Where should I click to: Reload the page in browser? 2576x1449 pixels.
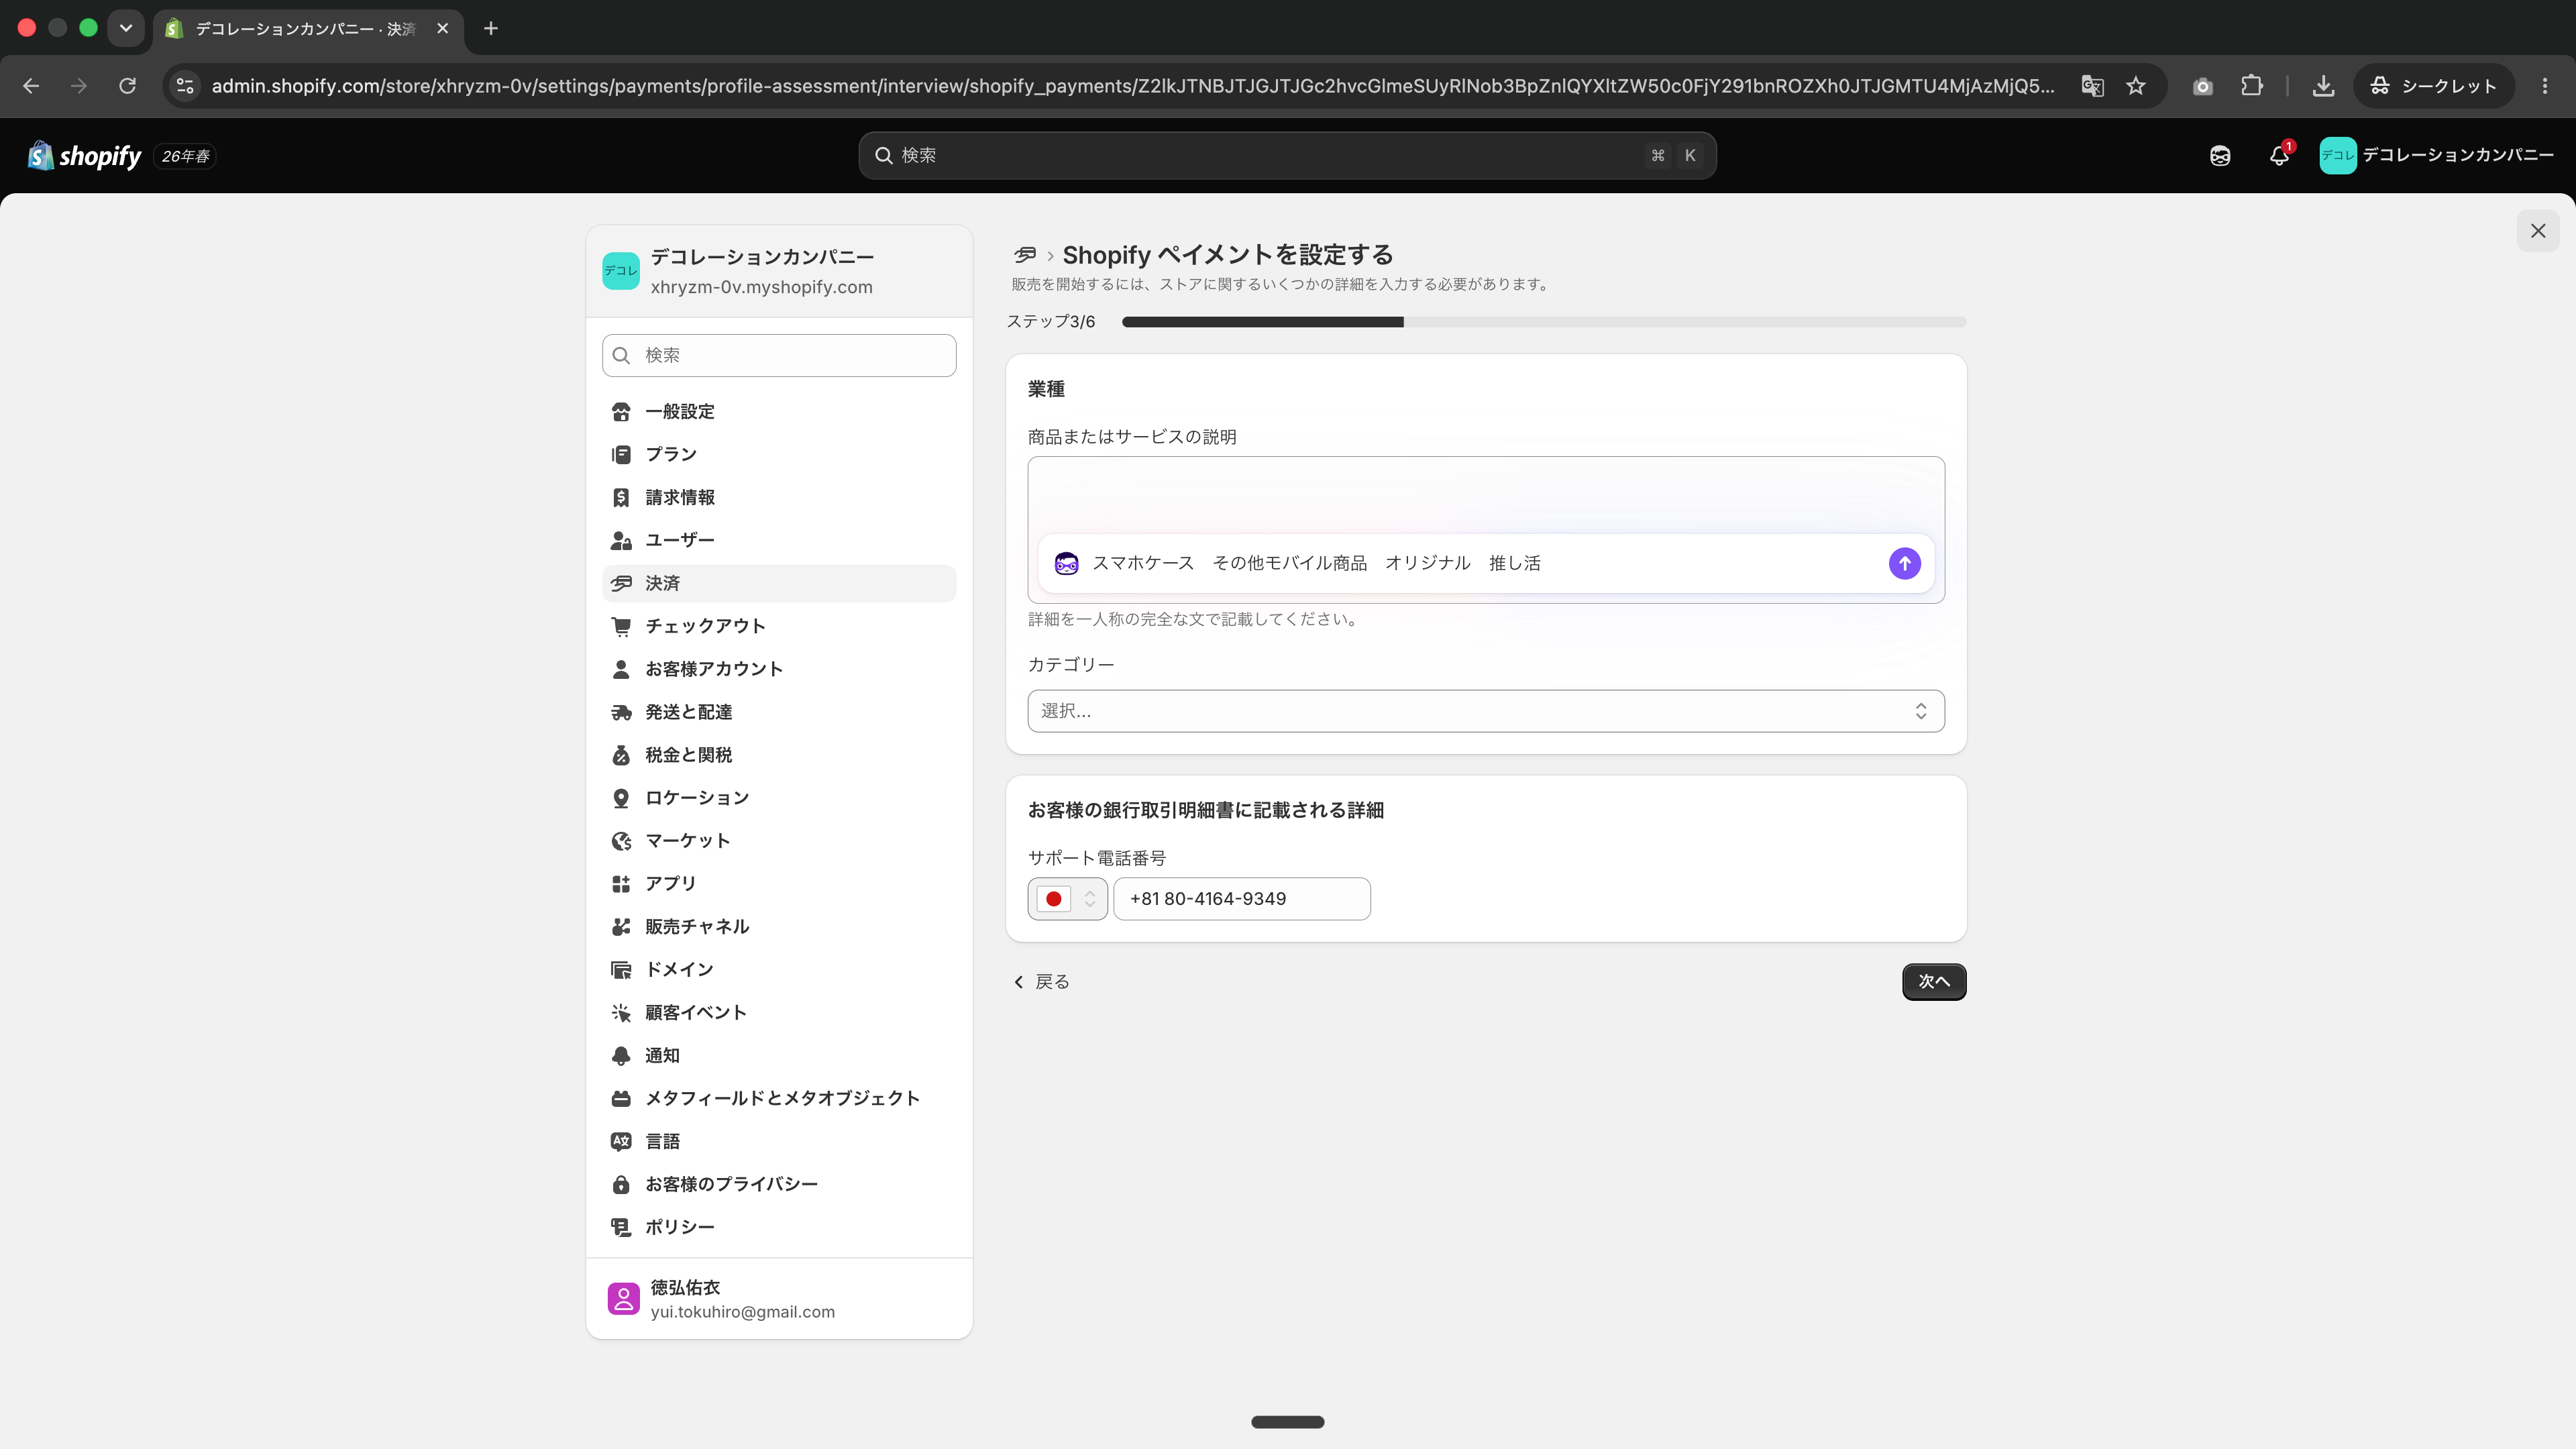[x=127, y=86]
